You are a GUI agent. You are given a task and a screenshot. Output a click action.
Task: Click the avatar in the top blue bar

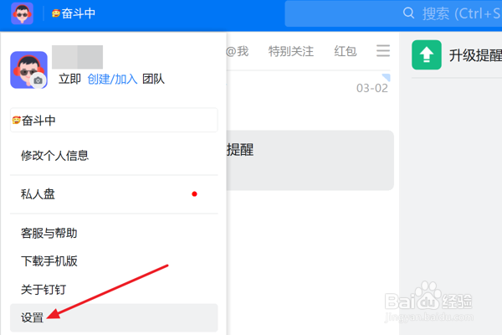pos(22,13)
